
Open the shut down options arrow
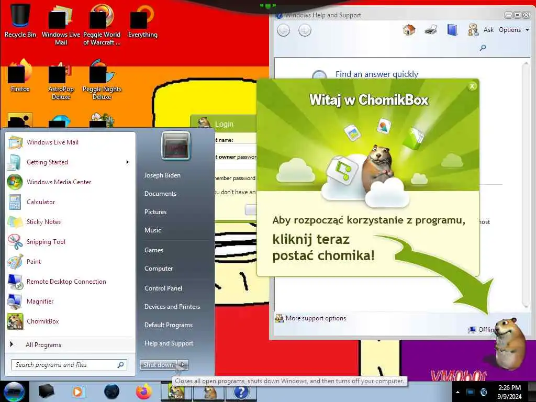[183, 365]
